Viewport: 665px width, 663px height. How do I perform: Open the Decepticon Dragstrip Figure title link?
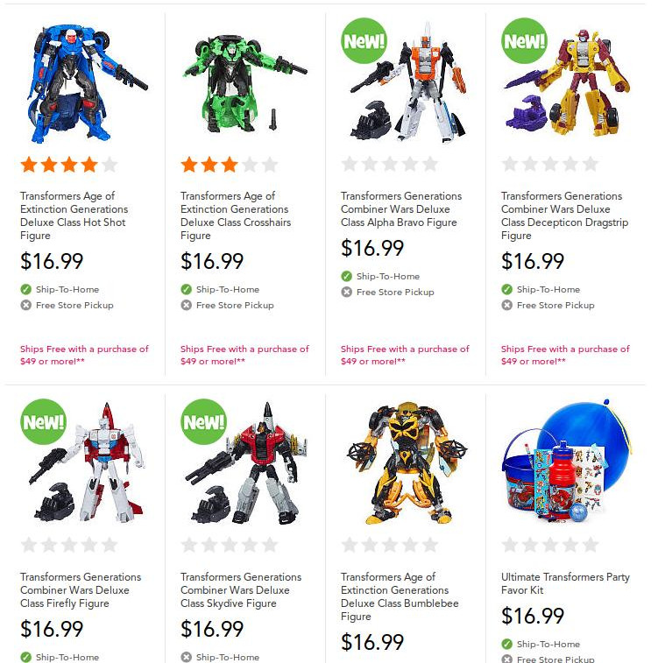[x=564, y=215]
